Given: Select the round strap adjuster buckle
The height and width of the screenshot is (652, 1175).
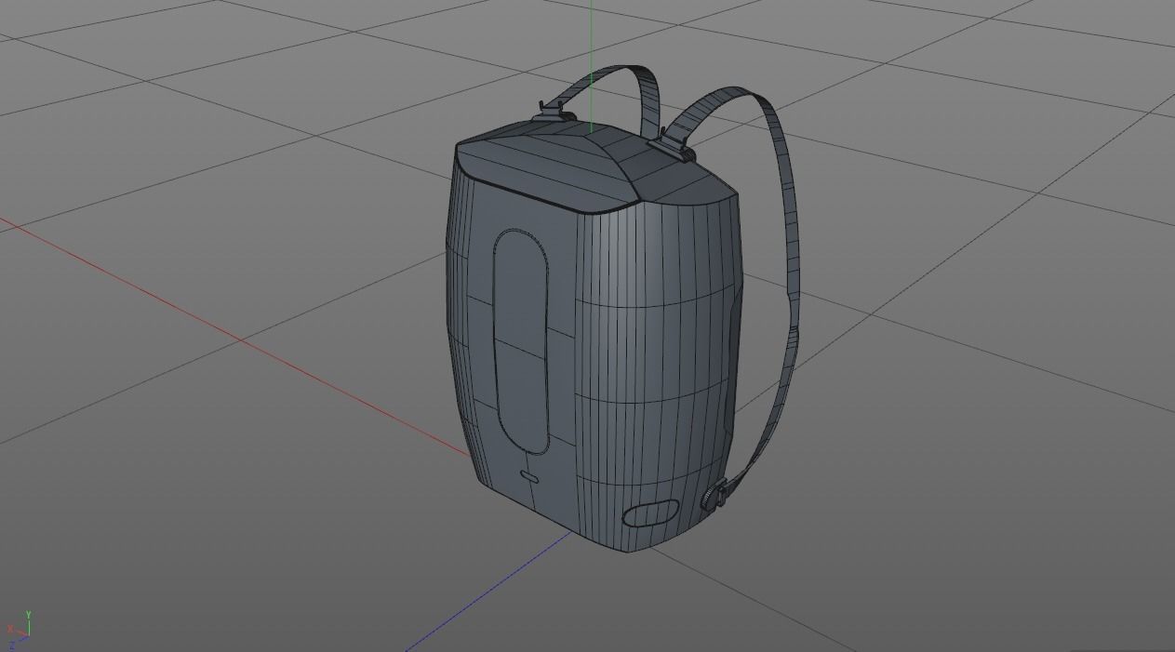Looking at the screenshot, I should coord(714,496).
